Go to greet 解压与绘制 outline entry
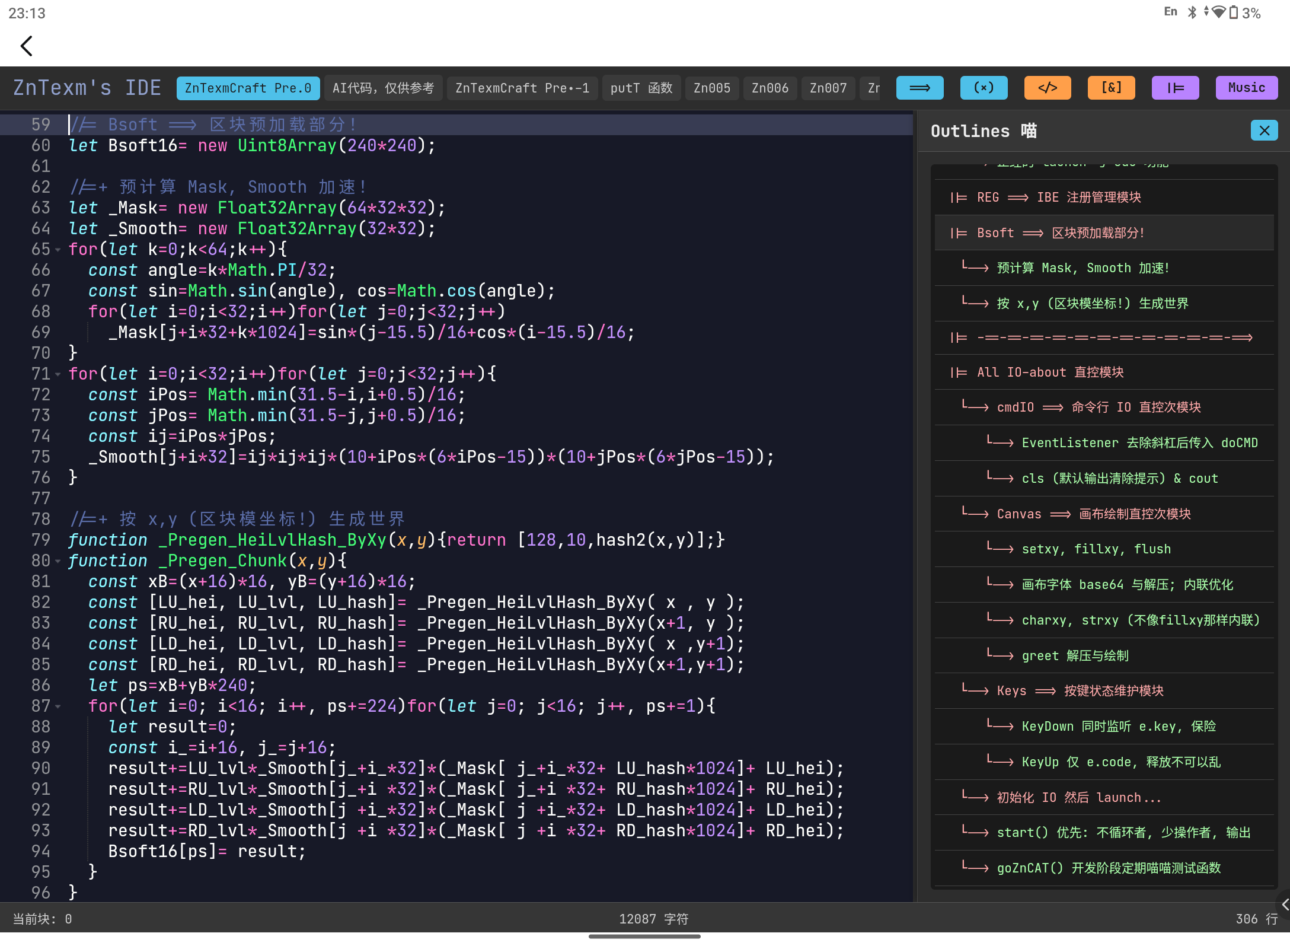1290x949 pixels. coord(1104,656)
